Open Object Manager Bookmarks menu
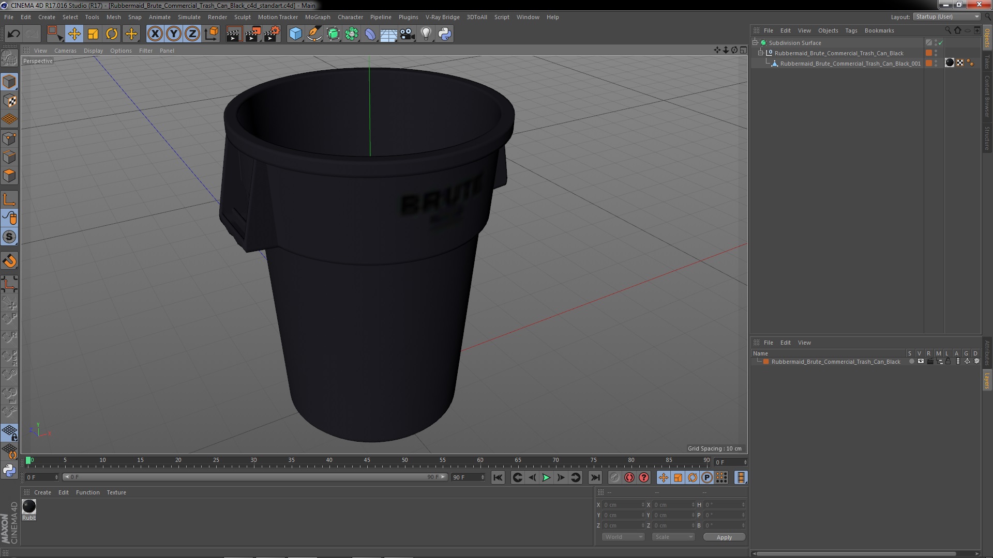 [x=879, y=30]
